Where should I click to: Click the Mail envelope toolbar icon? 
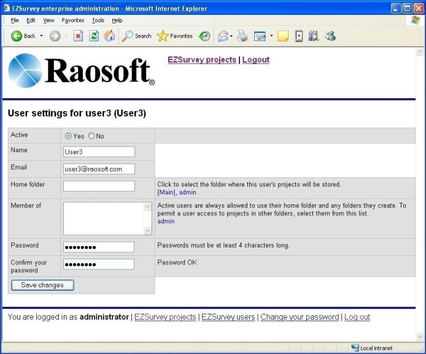pyautogui.click(x=223, y=36)
